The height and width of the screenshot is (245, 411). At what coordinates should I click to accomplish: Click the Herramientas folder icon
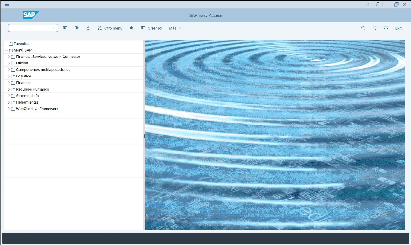pyautogui.click(x=13, y=102)
